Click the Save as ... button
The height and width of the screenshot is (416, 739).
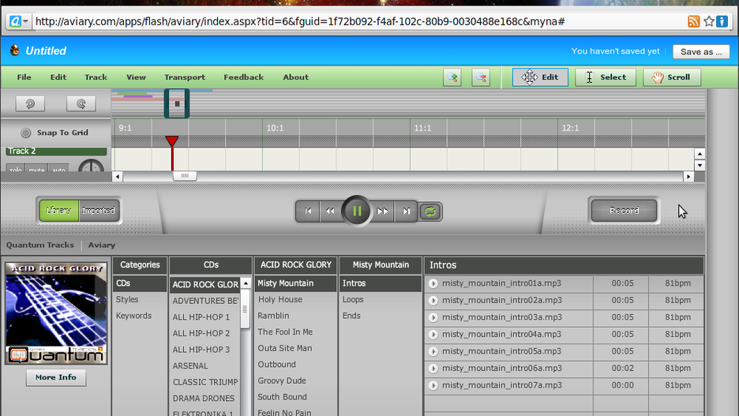click(x=701, y=52)
